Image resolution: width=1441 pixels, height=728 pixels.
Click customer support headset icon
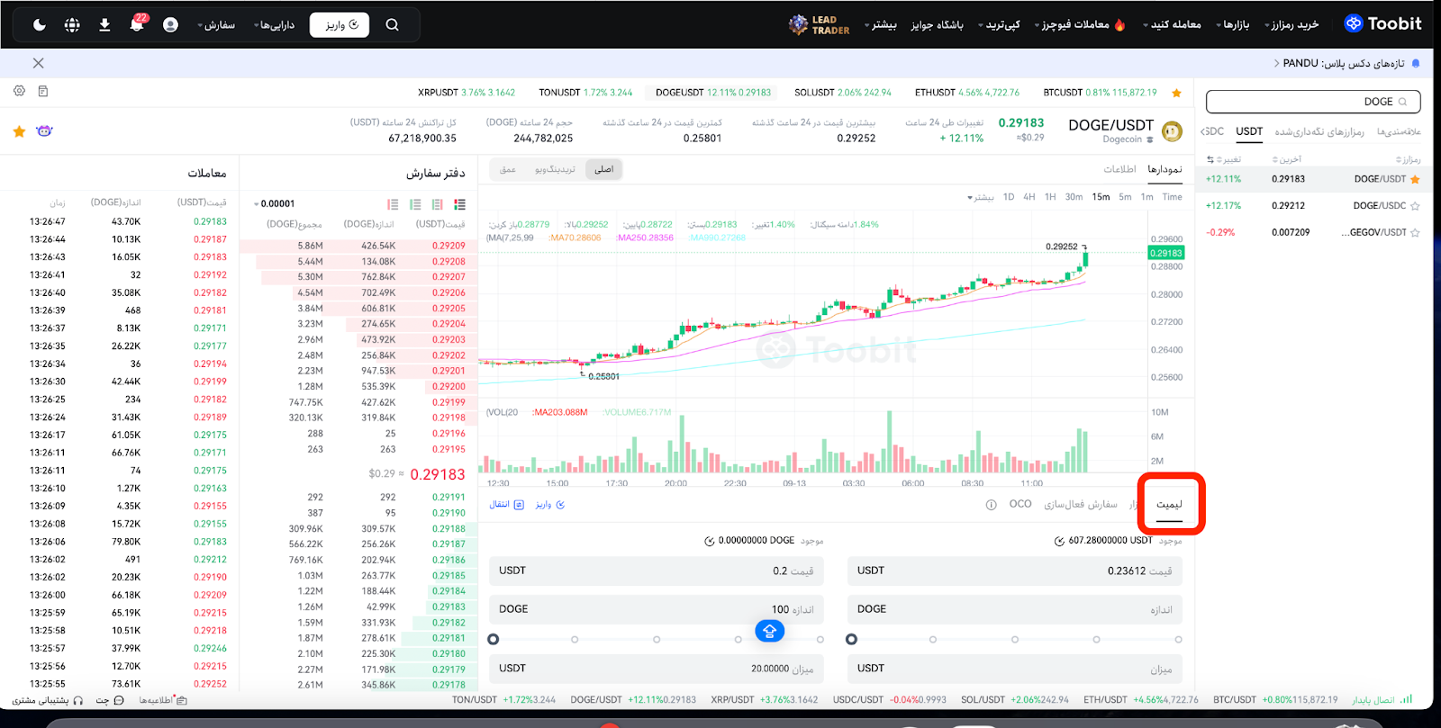click(78, 700)
